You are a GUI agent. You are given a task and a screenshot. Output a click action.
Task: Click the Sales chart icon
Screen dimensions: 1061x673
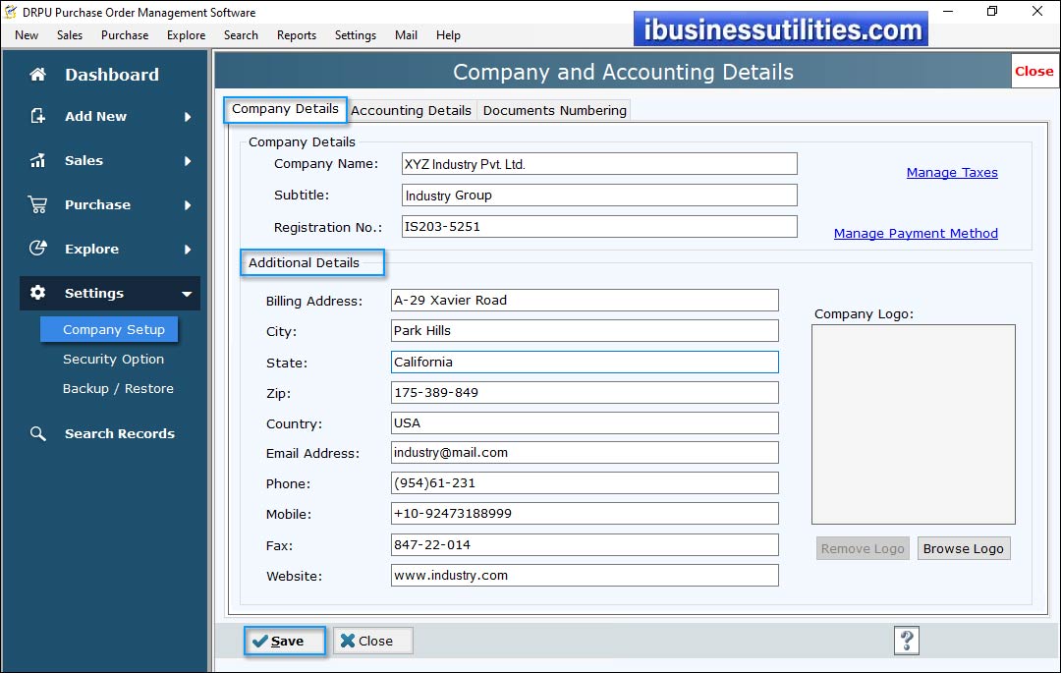(38, 160)
